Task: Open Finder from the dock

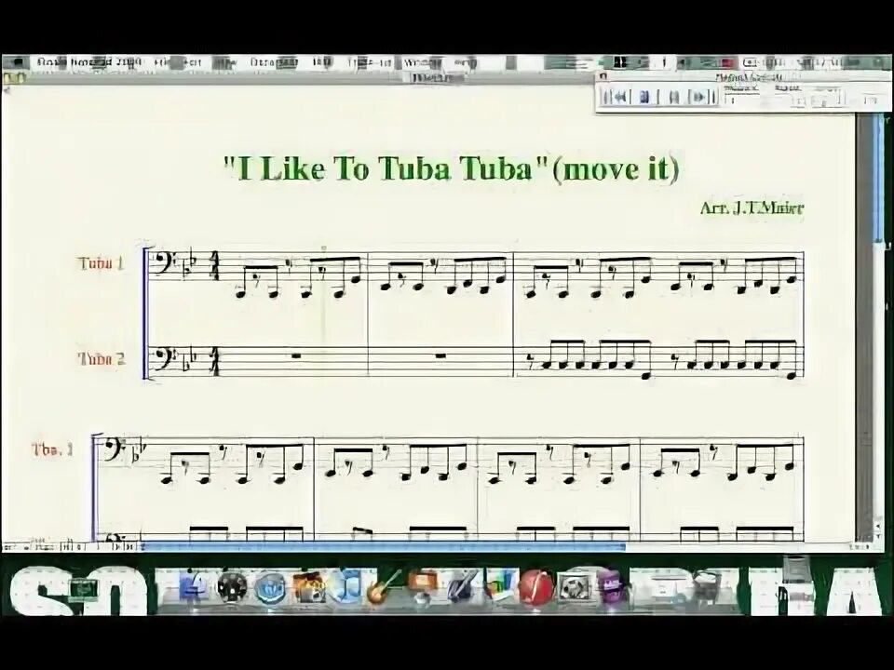Action: pyautogui.click(x=193, y=585)
